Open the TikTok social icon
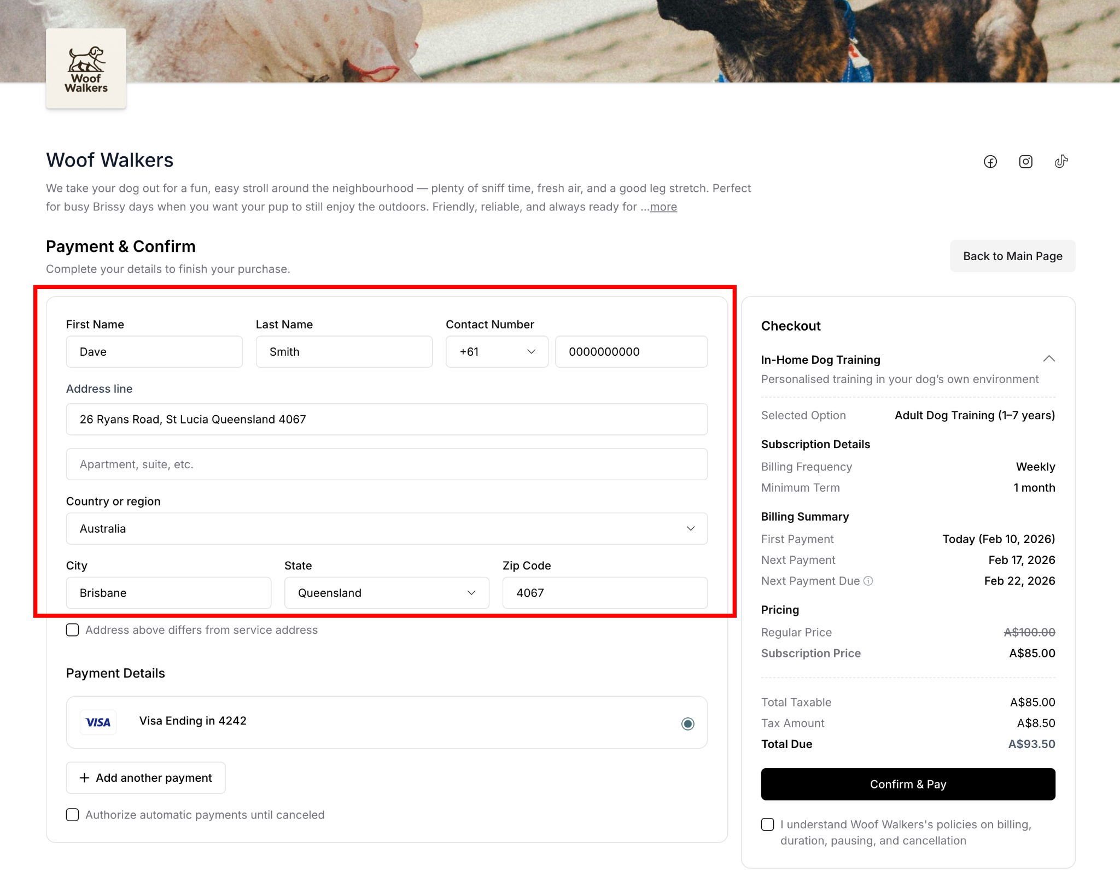This screenshot has width=1120, height=895. [1061, 162]
